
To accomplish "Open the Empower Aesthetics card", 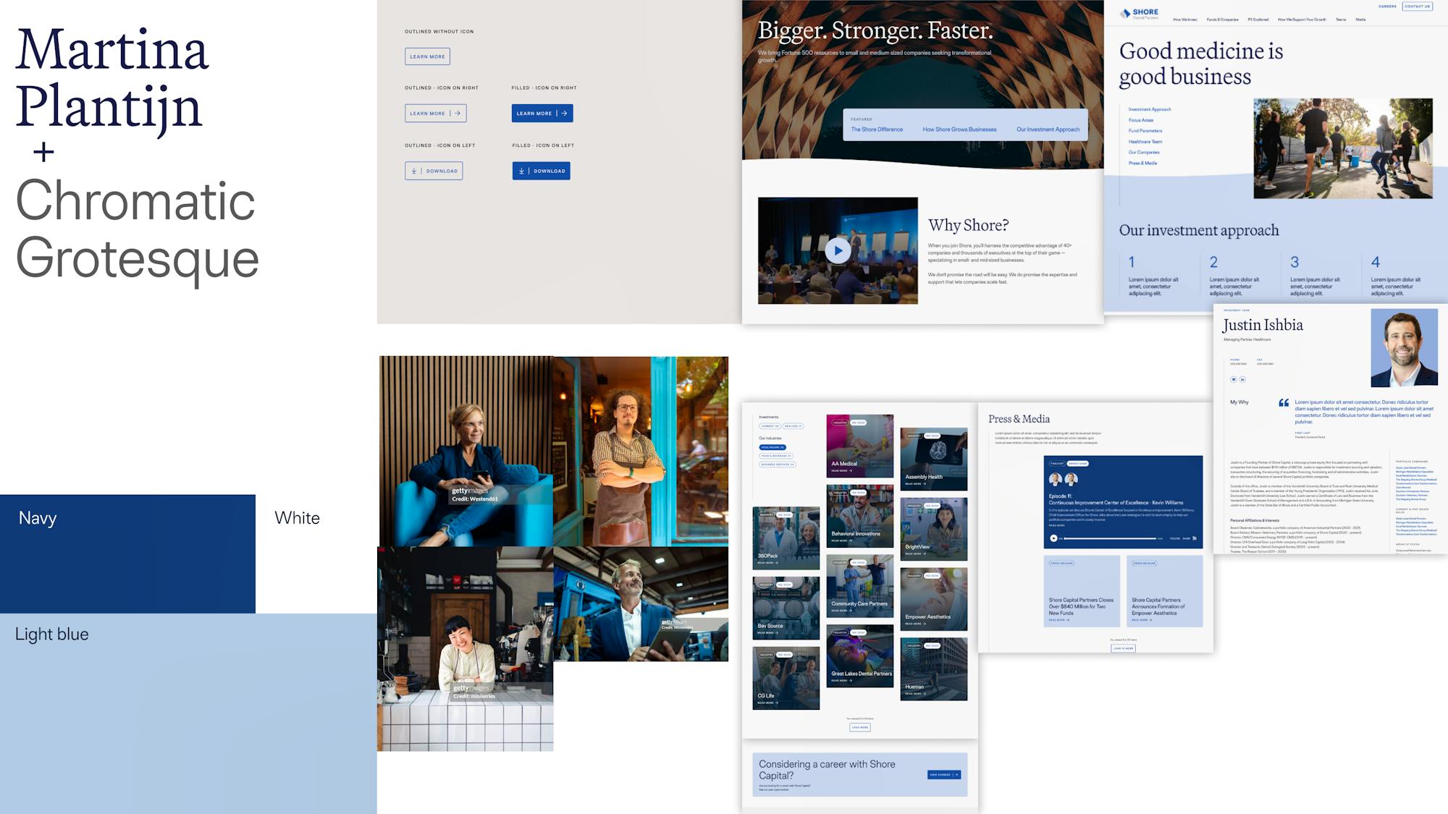I will click(934, 599).
